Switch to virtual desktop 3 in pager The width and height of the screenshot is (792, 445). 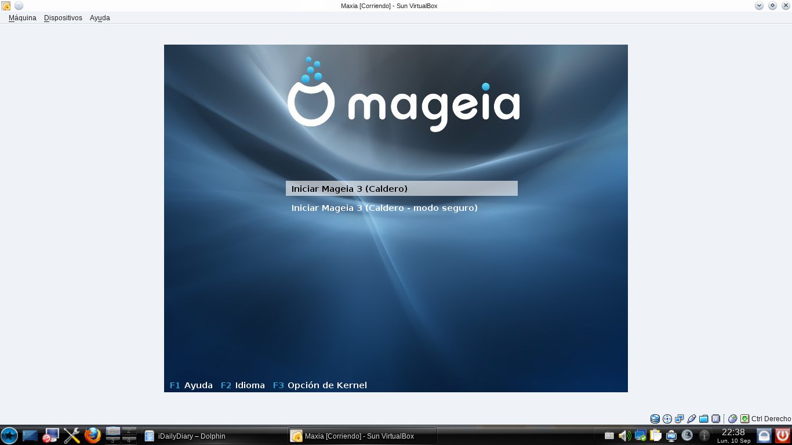coord(113,440)
